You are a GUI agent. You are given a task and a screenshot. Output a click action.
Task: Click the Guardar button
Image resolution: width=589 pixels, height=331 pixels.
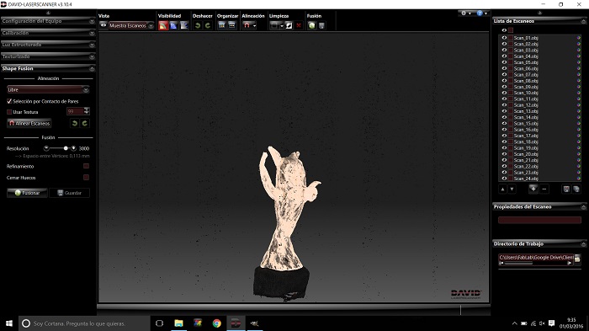click(70, 193)
